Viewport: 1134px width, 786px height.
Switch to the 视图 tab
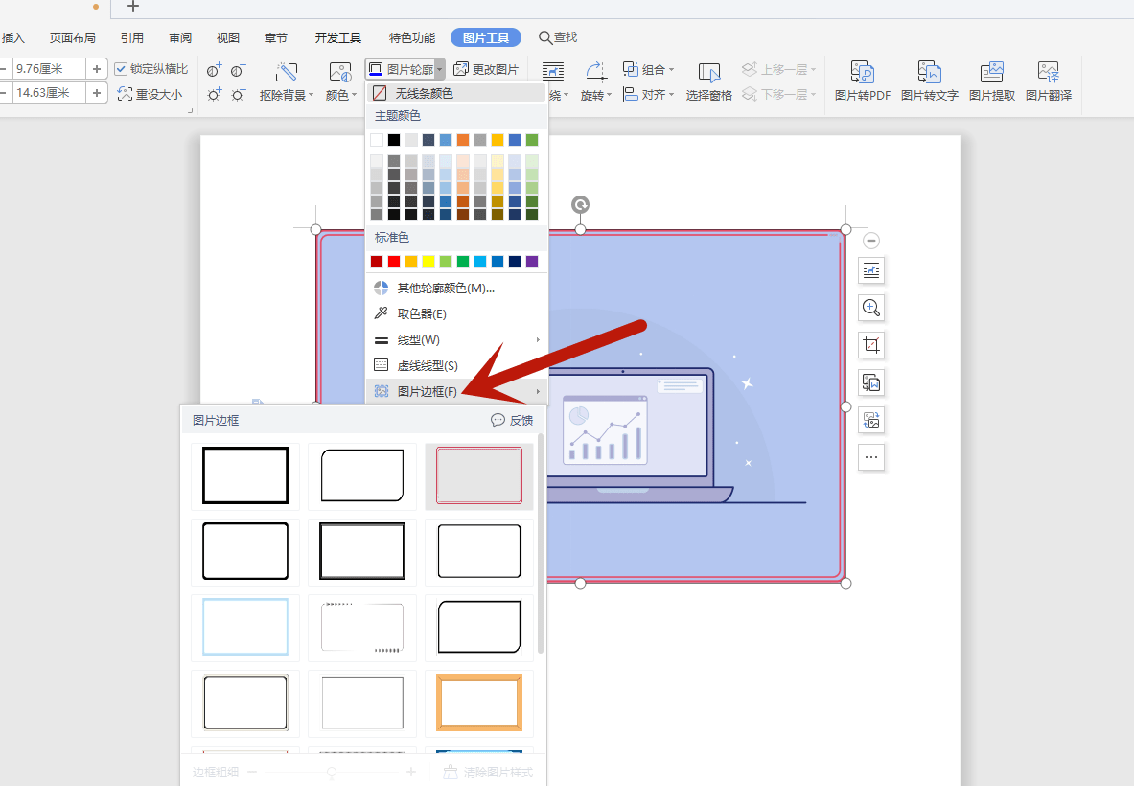tap(228, 37)
